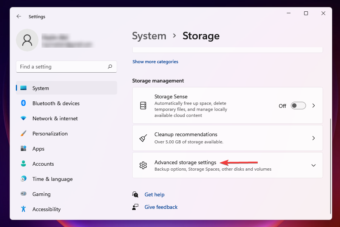
Task: Click the search magnifier icon
Action: [110, 67]
